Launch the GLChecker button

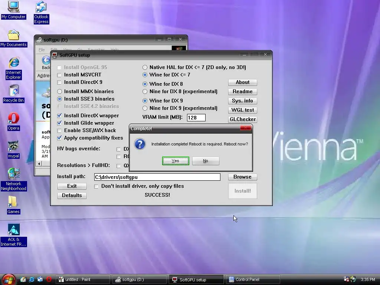pyautogui.click(x=243, y=119)
